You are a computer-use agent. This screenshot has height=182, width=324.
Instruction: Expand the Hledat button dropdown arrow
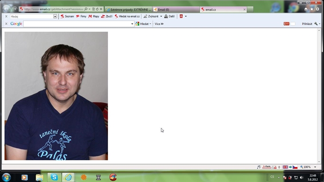point(150,24)
